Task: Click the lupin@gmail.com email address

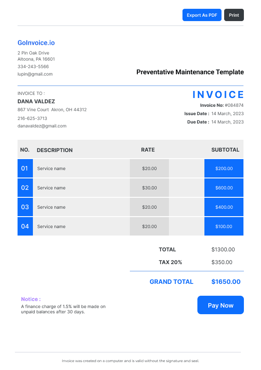Action: click(35, 74)
